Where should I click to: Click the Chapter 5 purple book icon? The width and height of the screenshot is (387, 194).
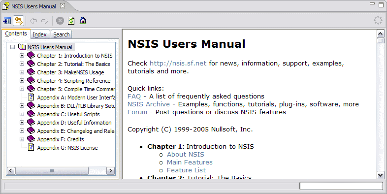click(x=31, y=89)
